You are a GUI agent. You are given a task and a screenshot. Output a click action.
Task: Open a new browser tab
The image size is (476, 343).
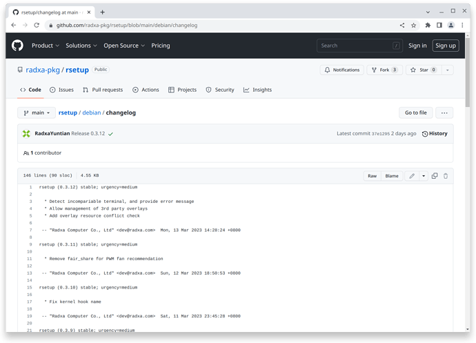tap(102, 12)
